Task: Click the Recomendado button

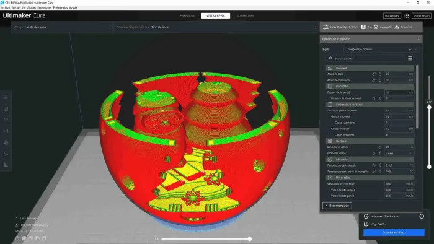Action: [337, 206]
